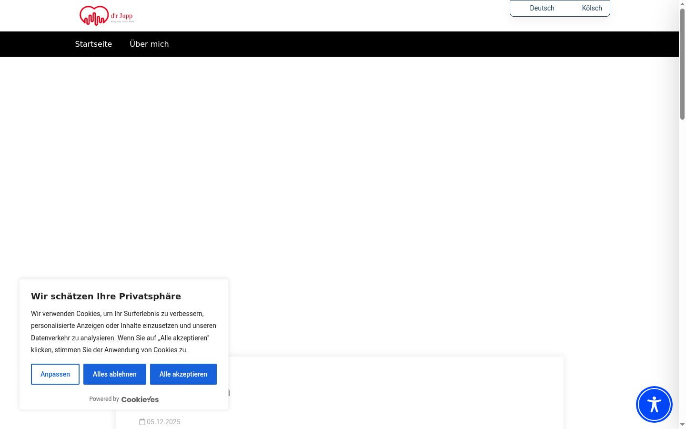
Task: Switch language to Deutsch
Action: coord(542,8)
